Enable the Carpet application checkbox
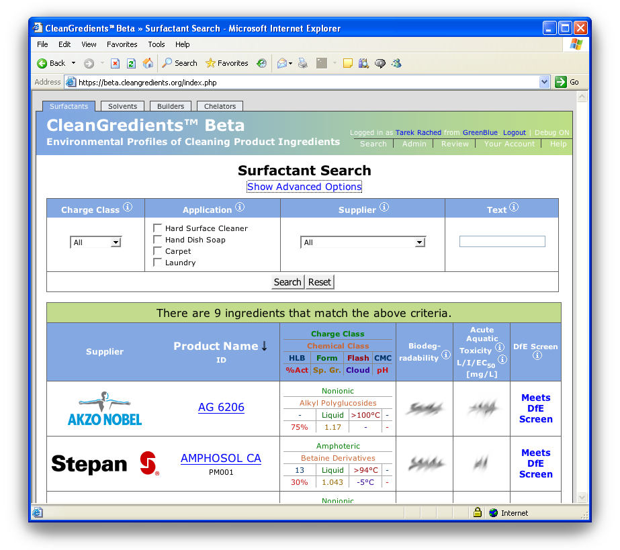Viewport: 620px width, 550px height. point(157,251)
